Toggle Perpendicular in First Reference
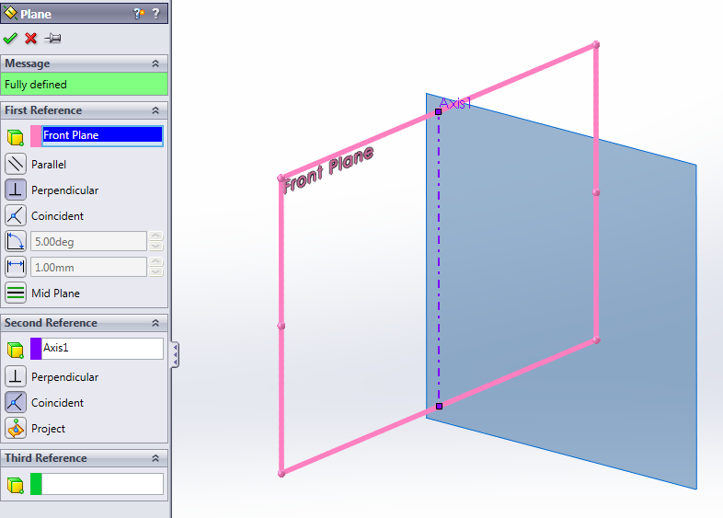Screen dimensions: 723x518 pyautogui.click(x=16, y=190)
